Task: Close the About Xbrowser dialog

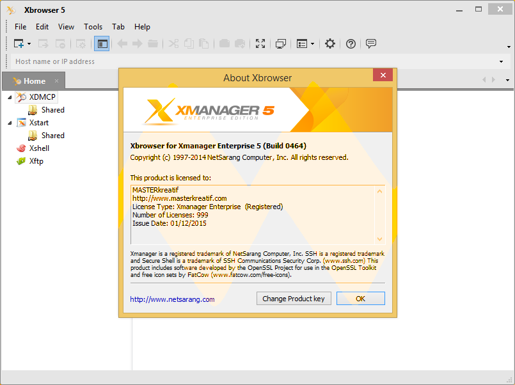Action: click(383, 75)
